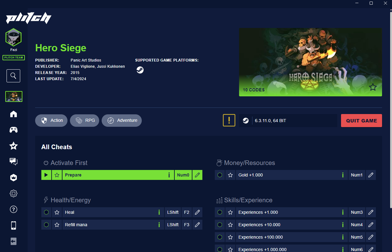Favorite the Experiences +1.000 cheat
The image size is (392, 252).
230,212
